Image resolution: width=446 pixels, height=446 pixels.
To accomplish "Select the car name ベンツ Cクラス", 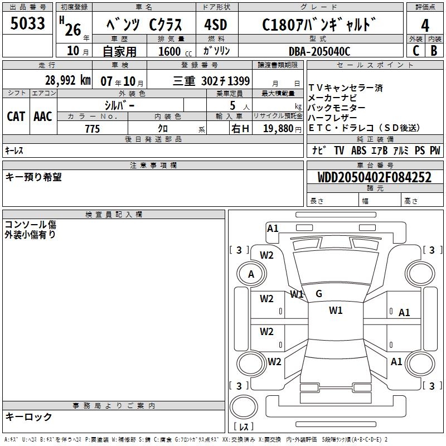I will (x=144, y=25).
